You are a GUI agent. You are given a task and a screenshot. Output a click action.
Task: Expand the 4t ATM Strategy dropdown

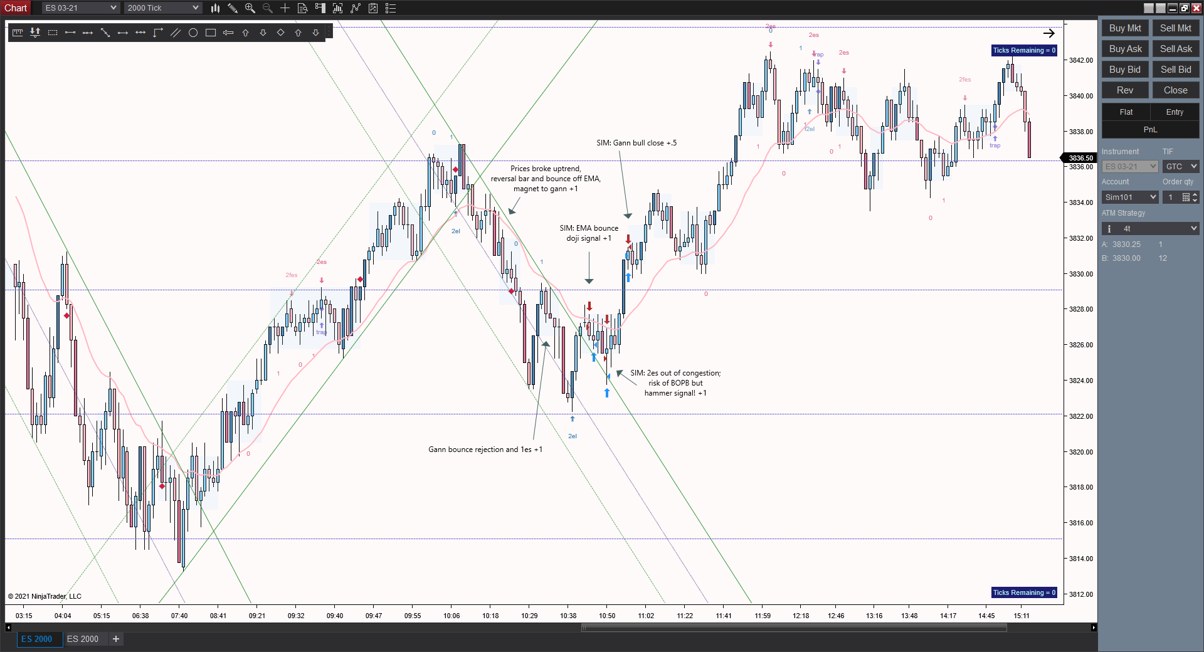(x=1151, y=229)
